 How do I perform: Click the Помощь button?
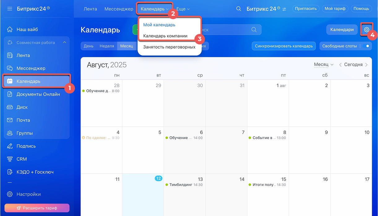coord(361,9)
